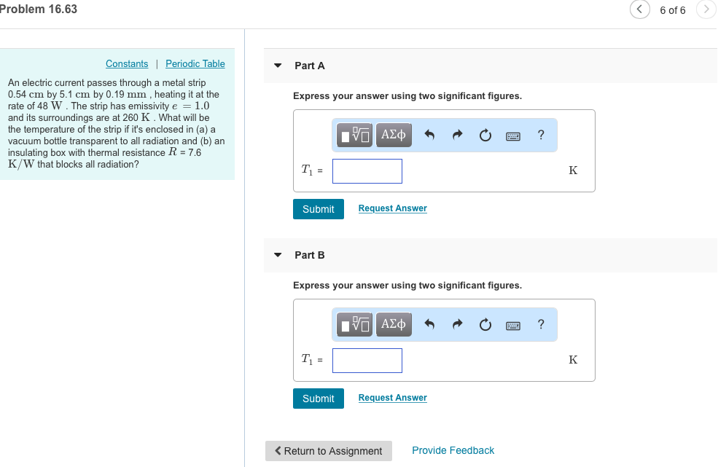Open the keyboard shortcuts icon in Part A

pos(512,135)
